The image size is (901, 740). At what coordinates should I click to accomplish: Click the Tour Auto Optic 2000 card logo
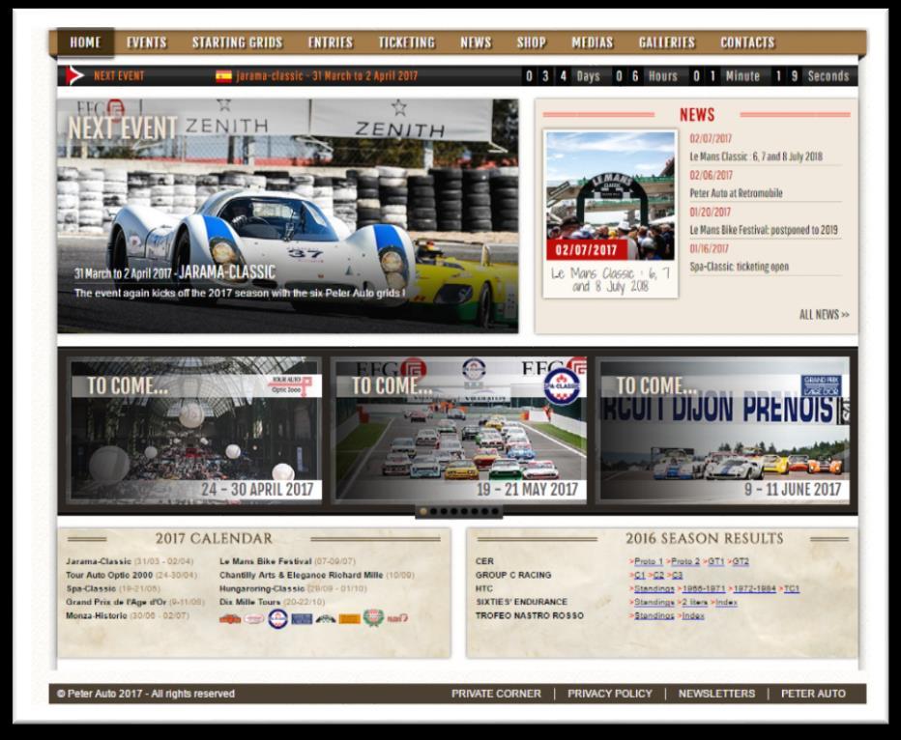click(291, 385)
